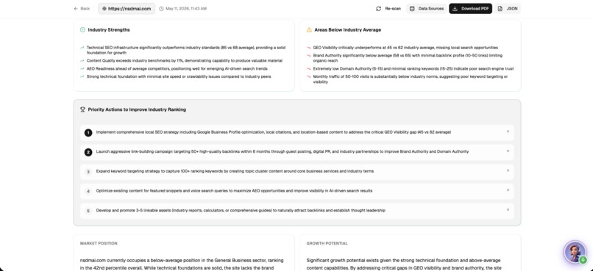Click the Priority Actions to Improve Industry Ranking heading

pyautogui.click(x=137, y=109)
